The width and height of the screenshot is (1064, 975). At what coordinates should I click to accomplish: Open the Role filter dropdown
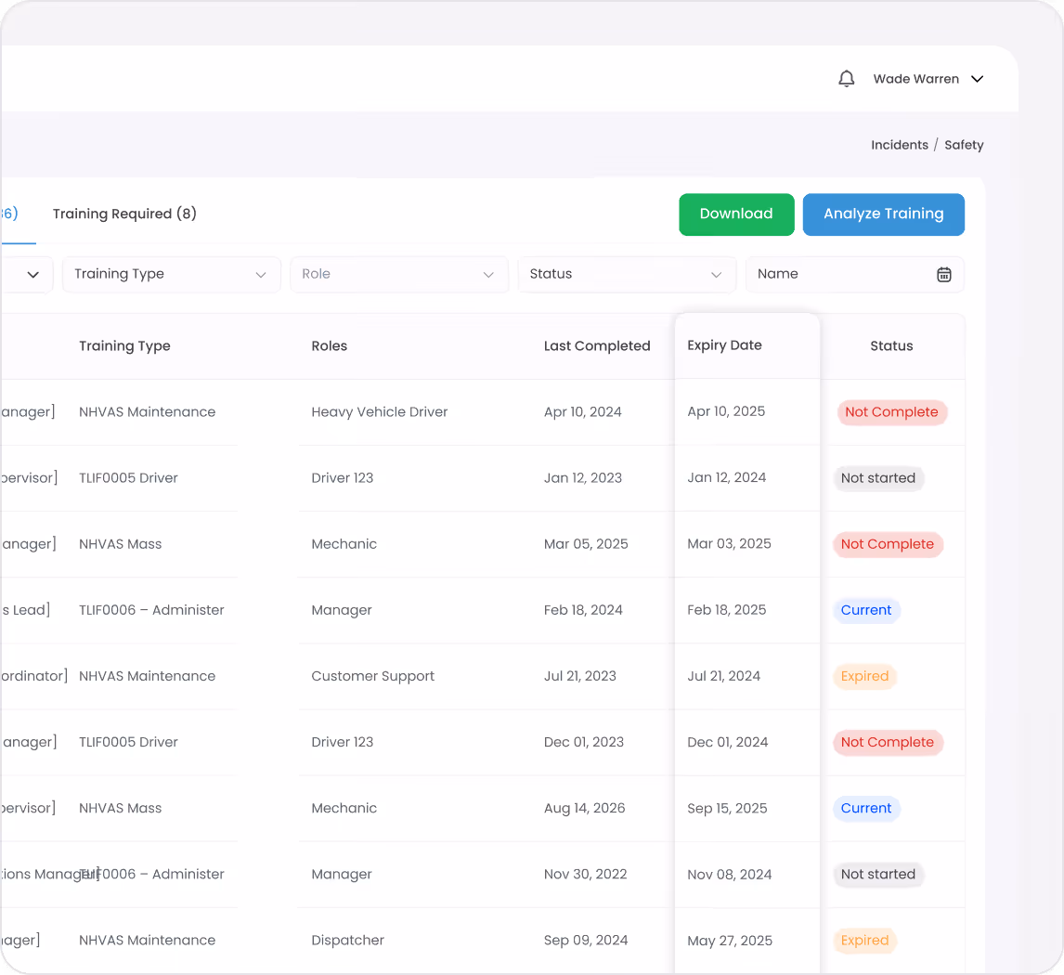point(399,274)
